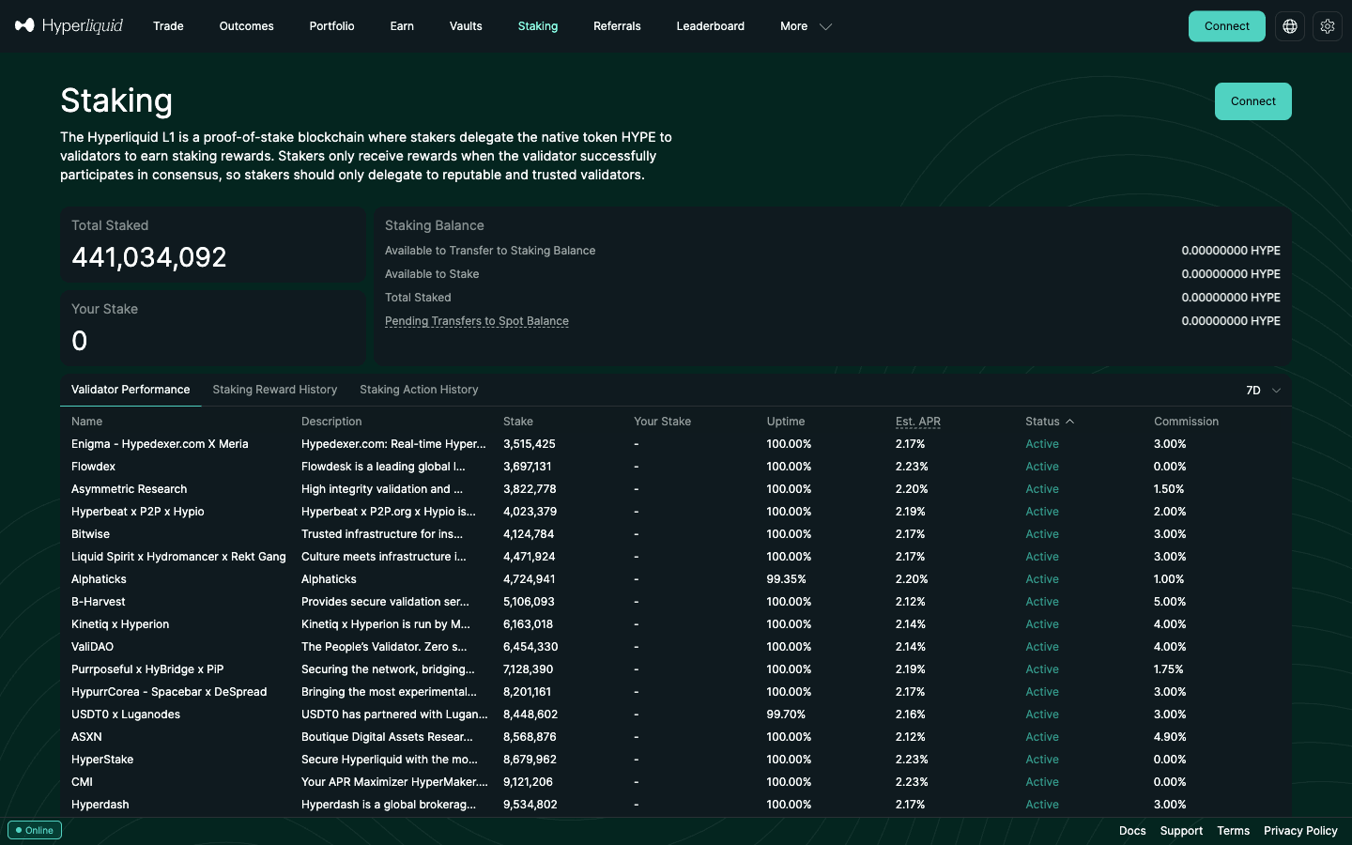Select the HyperStake validator row
1352x845 pixels.
click(x=676, y=760)
